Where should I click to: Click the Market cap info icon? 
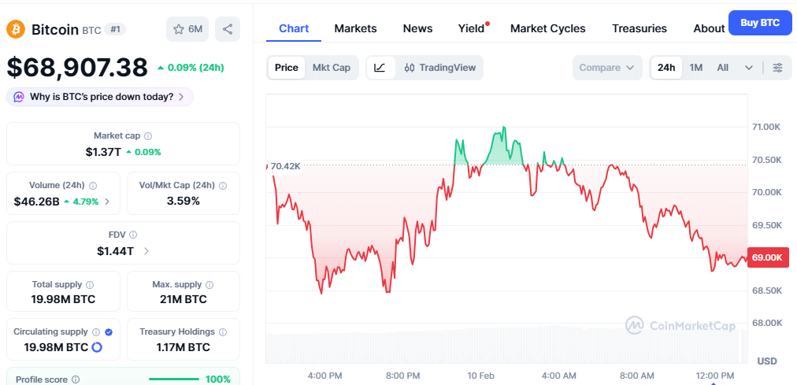point(148,136)
